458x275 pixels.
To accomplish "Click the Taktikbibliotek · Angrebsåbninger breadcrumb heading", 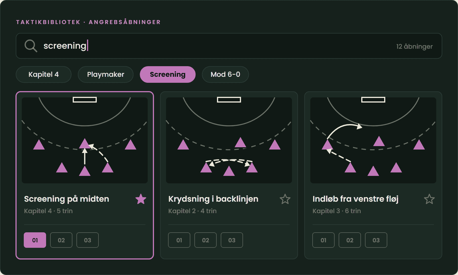I will point(88,22).
